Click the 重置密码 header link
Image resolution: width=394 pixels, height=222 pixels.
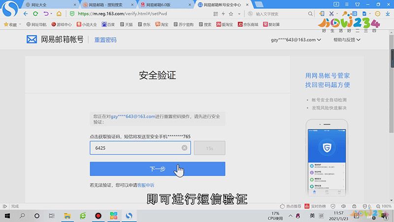(x=105, y=40)
